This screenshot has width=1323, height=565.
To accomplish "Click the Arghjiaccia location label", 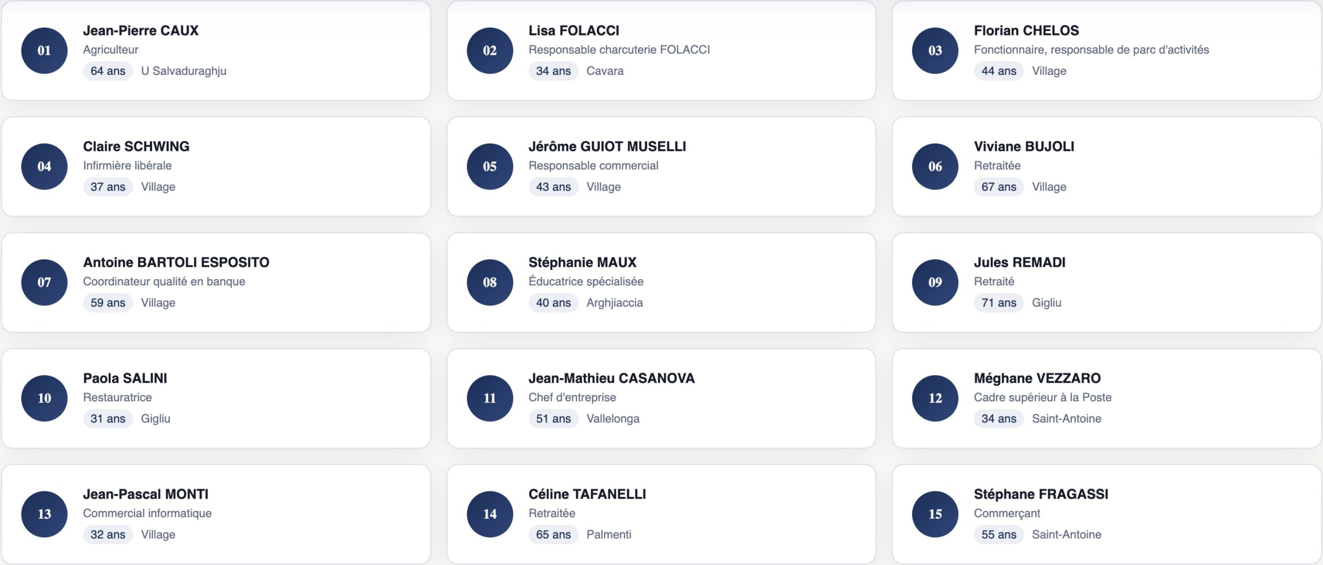I will tap(614, 303).
